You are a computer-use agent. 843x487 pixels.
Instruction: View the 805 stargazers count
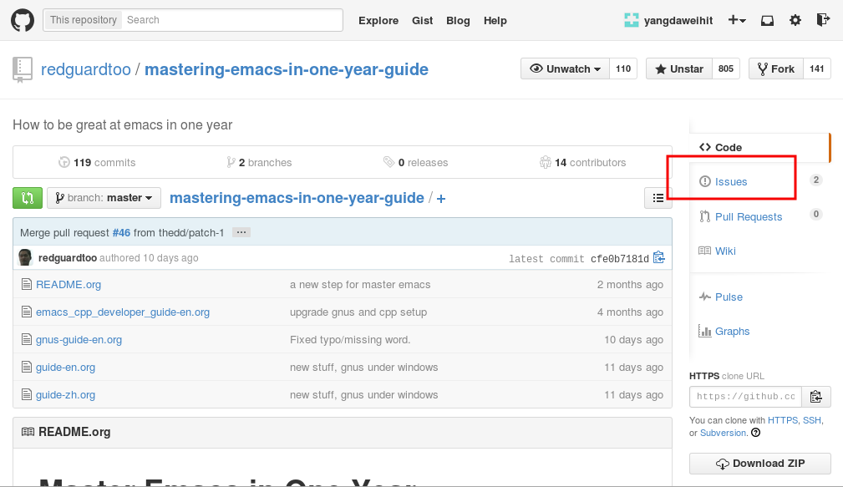[726, 68]
